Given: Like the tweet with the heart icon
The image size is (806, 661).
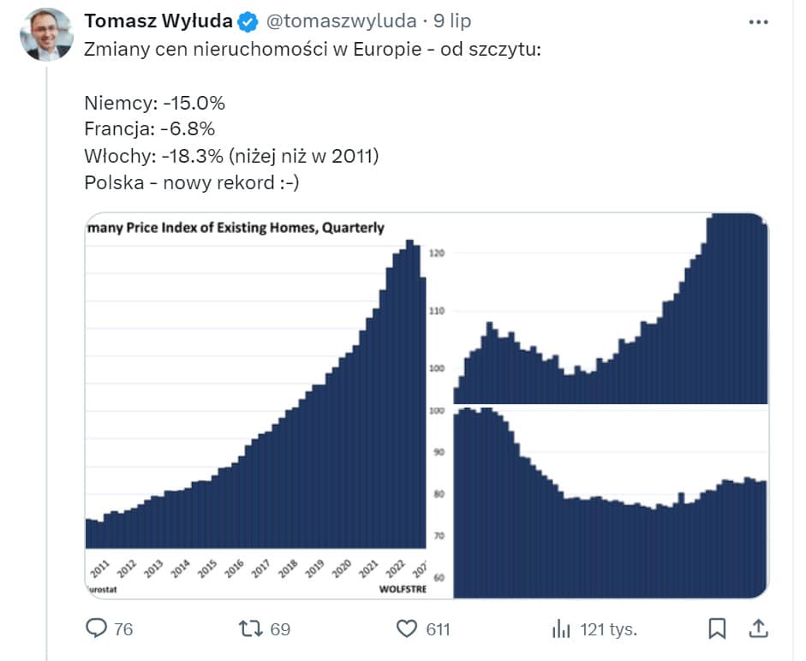Looking at the screenshot, I should [x=407, y=629].
